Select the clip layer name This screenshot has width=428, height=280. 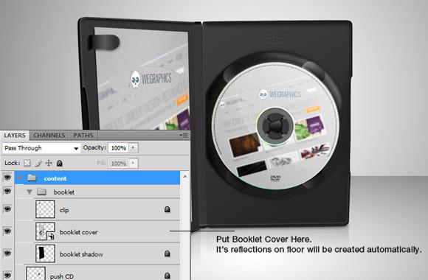coord(64,210)
